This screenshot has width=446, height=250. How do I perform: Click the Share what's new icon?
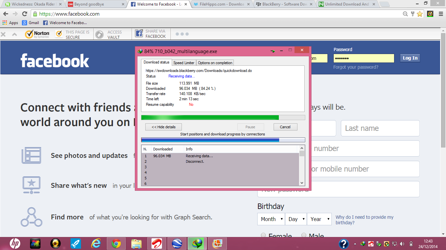(x=31, y=185)
